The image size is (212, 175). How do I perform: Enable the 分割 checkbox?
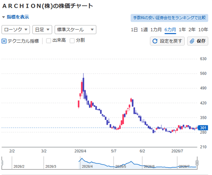click(x=72, y=41)
